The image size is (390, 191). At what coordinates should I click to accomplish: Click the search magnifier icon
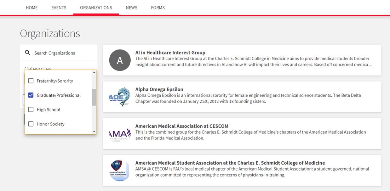28,53
